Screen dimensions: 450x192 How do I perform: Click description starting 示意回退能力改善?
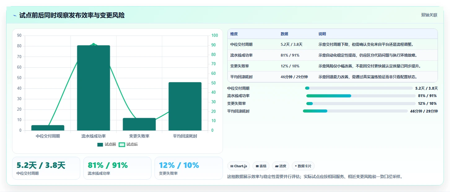pyautogui.click(x=368, y=77)
